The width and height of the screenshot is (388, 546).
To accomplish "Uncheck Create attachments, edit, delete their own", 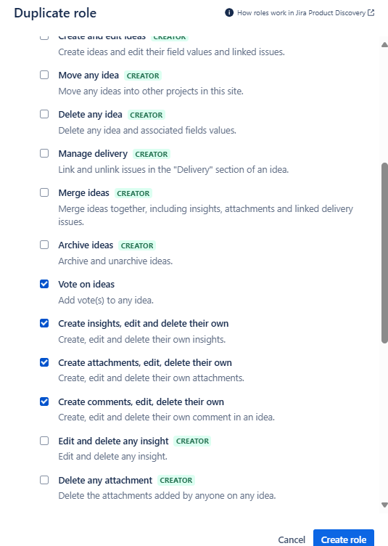I will coord(44,362).
